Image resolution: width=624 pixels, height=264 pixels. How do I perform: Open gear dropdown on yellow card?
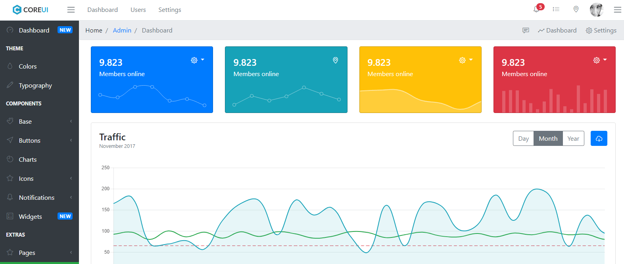(x=466, y=60)
